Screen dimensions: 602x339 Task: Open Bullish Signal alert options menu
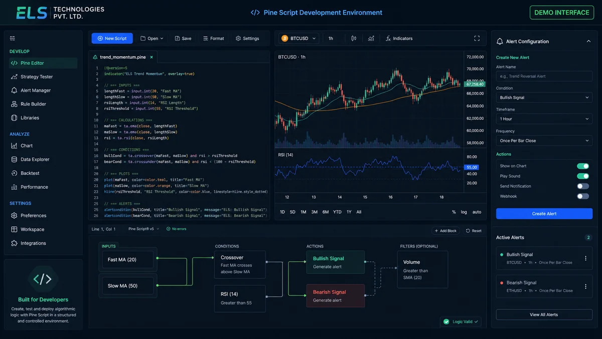click(585, 258)
